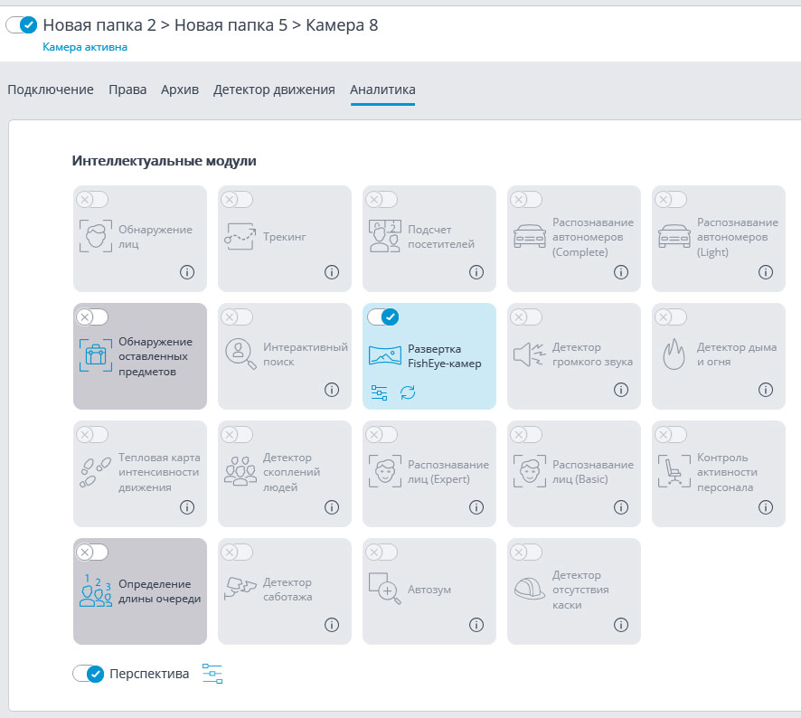The image size is (801, 718).
Task: Show info for Трекинг module
Action: pyautogui.click(x=332, y=271)
